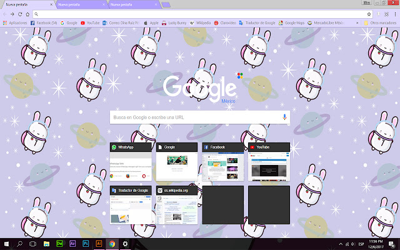400x250 pixels.
Task: Click the Chrome taskbar icon
Action: coord(112,244)
